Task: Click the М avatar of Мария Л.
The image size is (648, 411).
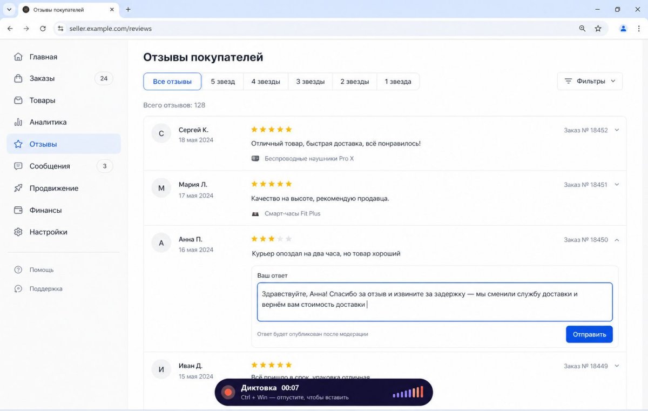Action: pyautogui.click(x=161, y=188)
